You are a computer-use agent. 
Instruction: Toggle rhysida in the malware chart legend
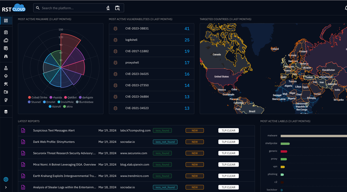pyautogui.click(x=56, y=98)
